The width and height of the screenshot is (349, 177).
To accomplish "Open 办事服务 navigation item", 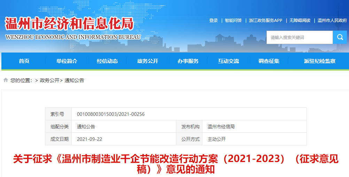I will 188,61.
